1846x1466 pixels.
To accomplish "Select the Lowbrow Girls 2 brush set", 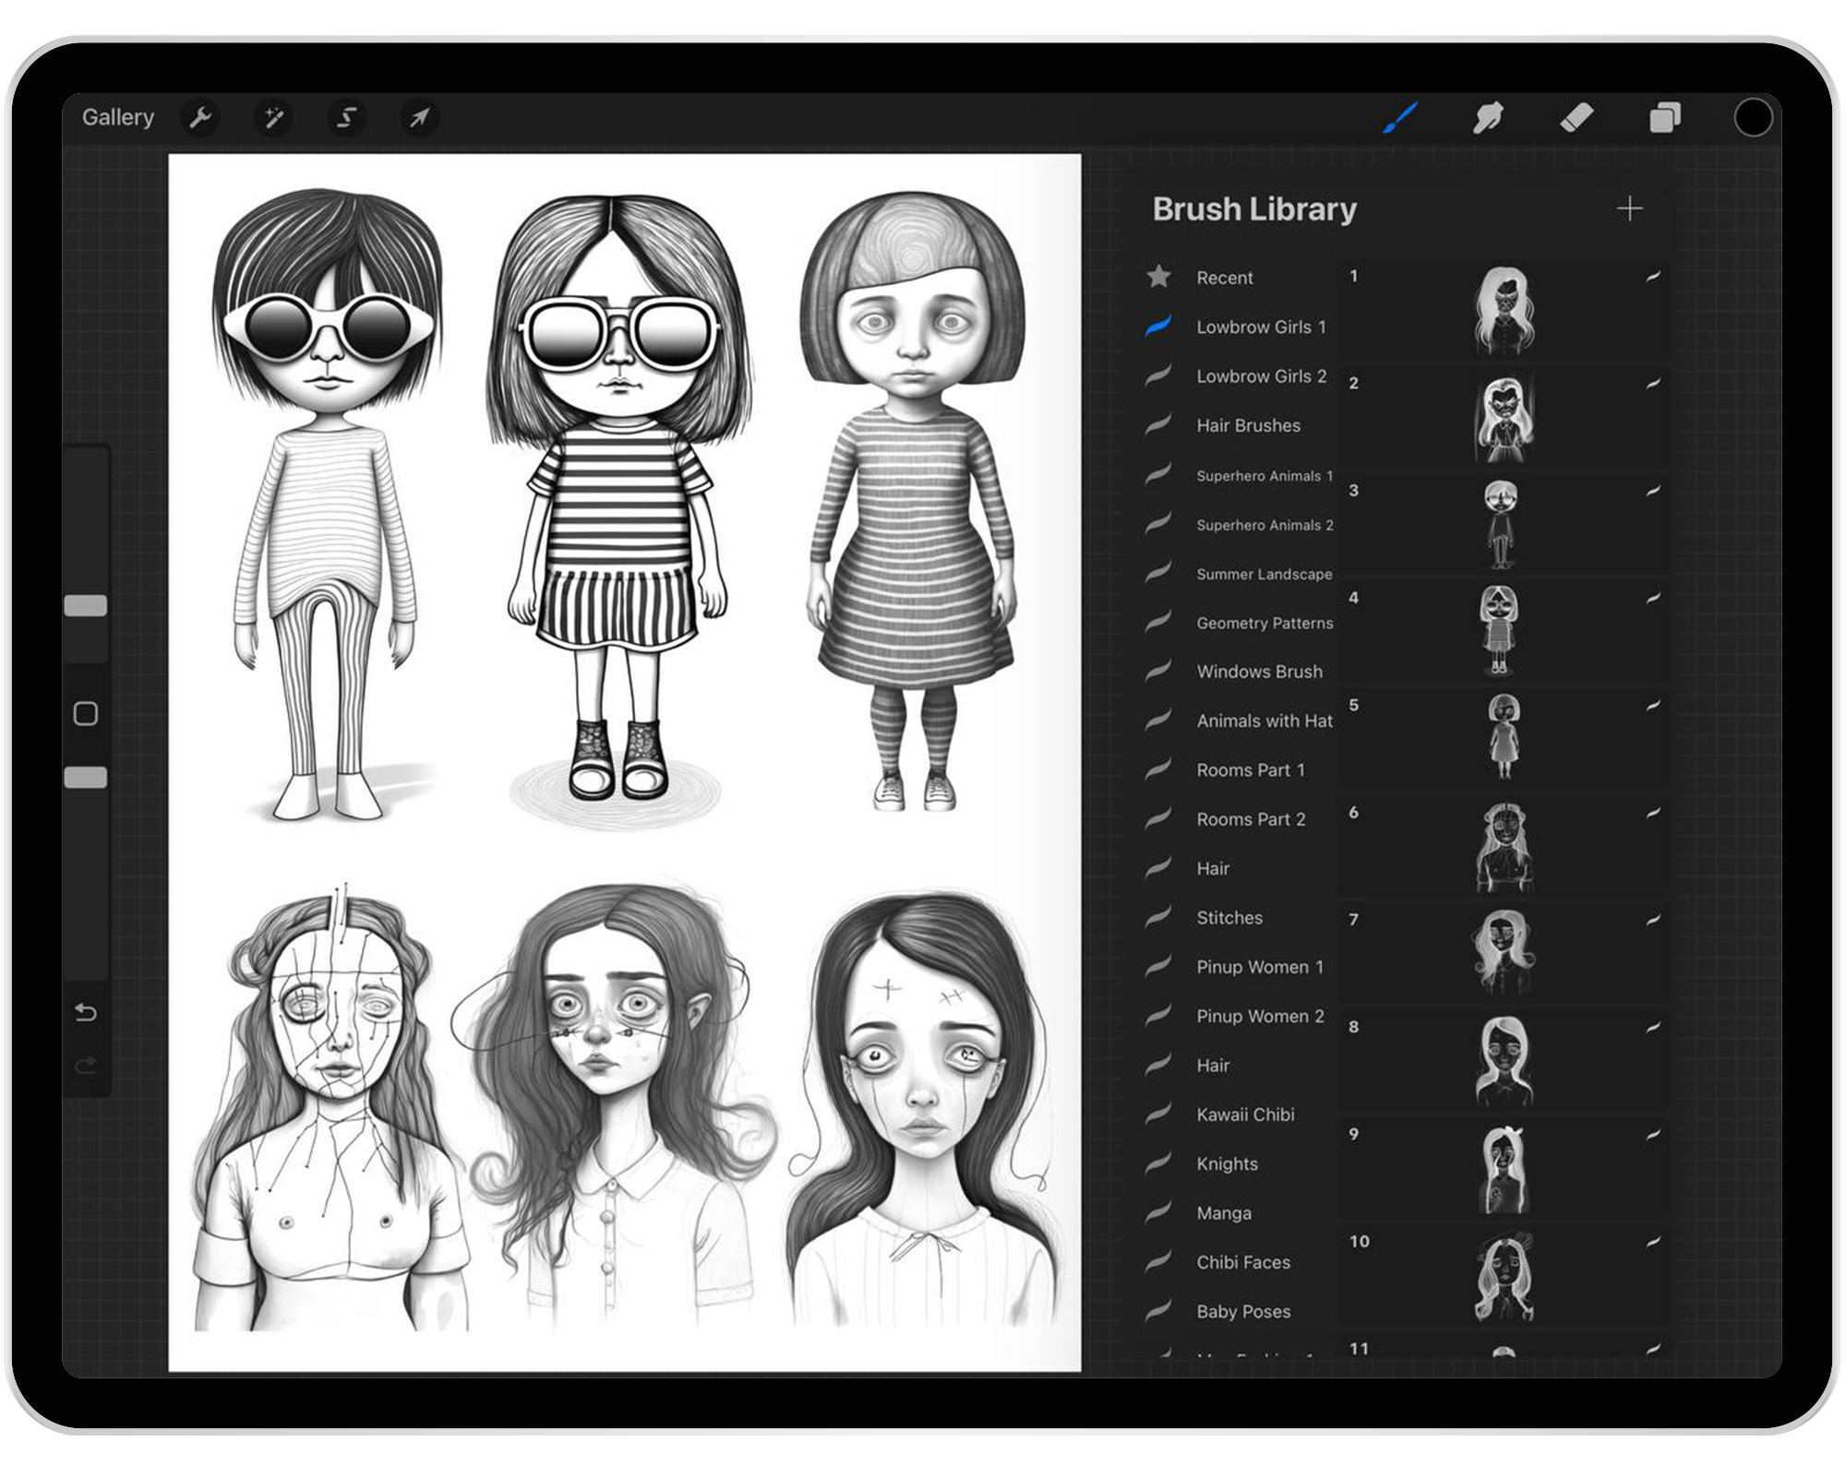I will point(1261,376).
